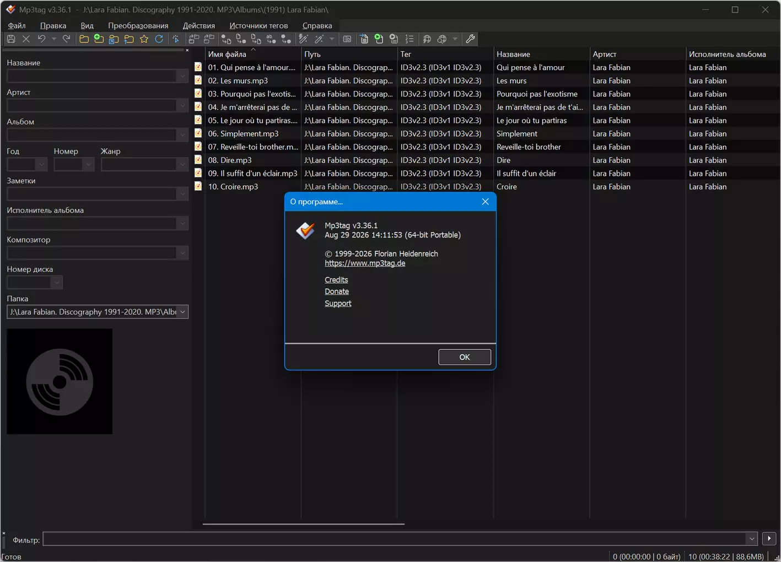
Task: Click the album cover art placeholder
Action: tap(60, 381)
